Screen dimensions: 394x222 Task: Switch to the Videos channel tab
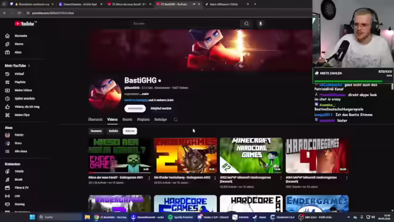(x=112, y=120)
